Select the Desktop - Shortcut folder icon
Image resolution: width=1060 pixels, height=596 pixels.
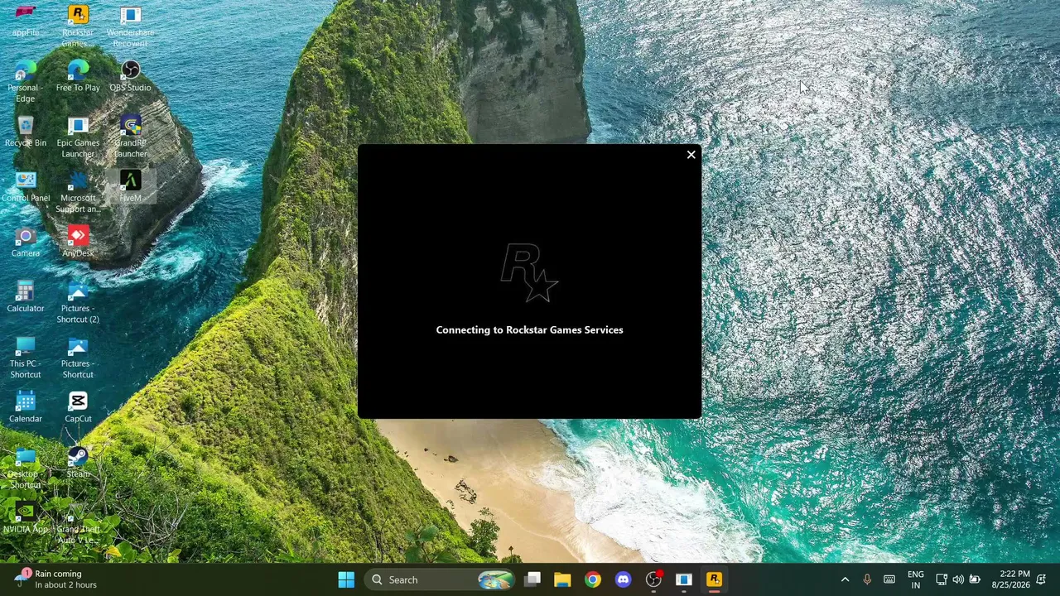coord(26,468)
